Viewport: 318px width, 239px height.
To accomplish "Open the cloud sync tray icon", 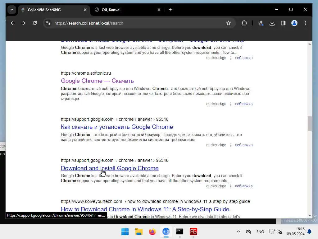I will (x=248, y=232).
